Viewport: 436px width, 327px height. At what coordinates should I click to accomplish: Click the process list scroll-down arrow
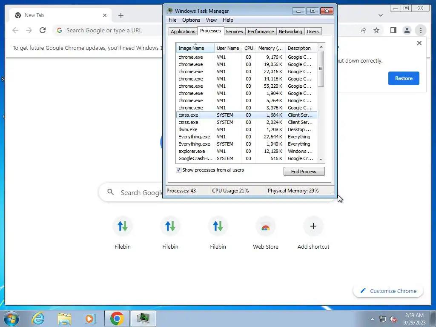pos(321,160)
